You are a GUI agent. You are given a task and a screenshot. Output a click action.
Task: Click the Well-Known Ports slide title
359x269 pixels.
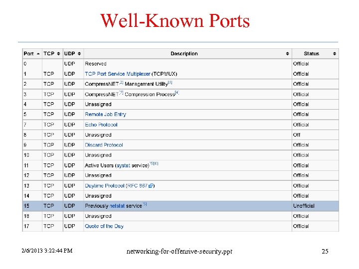(175, 21)
